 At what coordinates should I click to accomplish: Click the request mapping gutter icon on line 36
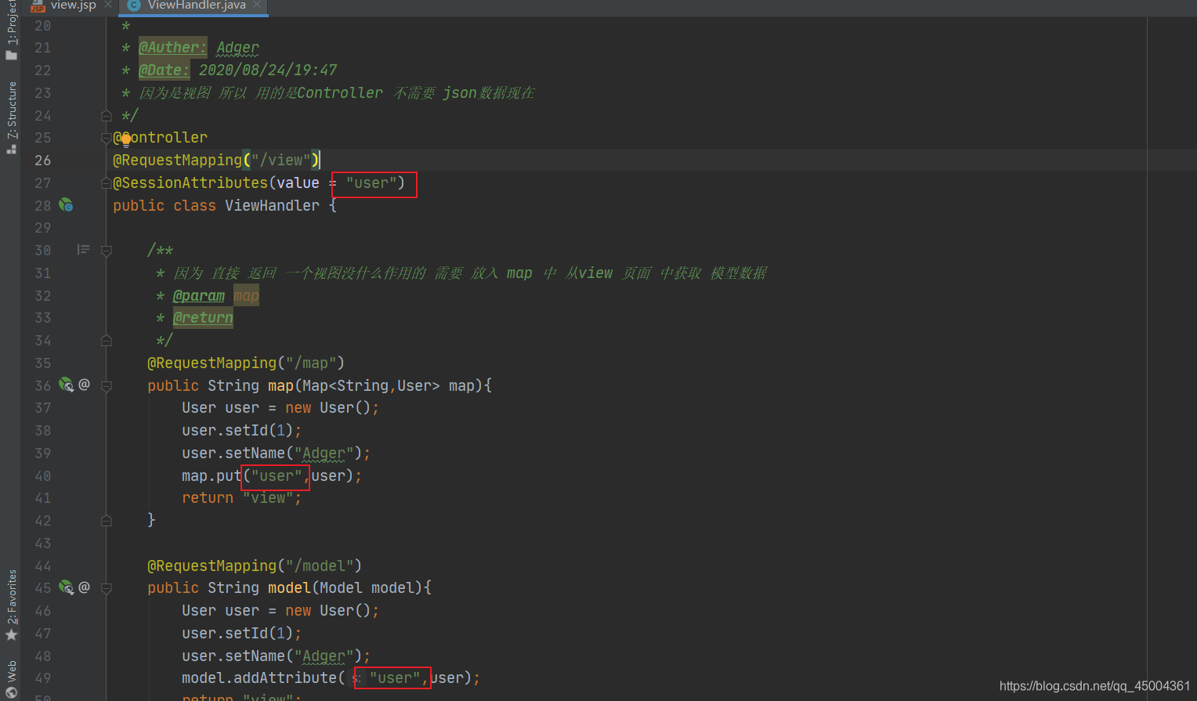pos(66,385)
